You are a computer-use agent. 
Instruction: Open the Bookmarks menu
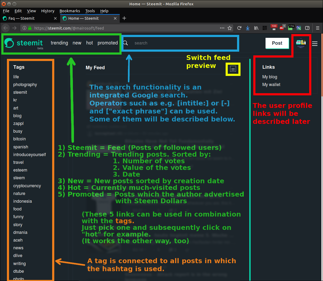pos(70,11)
